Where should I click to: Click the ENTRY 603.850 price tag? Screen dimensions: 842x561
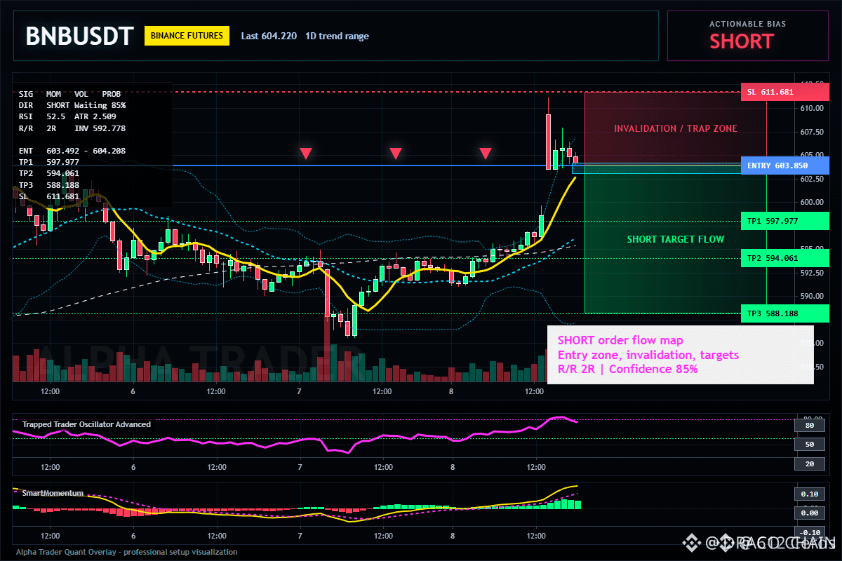click(x=784, y=165)
